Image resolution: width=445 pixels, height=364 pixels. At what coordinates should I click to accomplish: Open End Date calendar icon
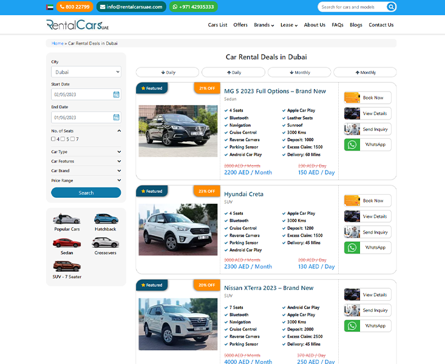point(117,117)
